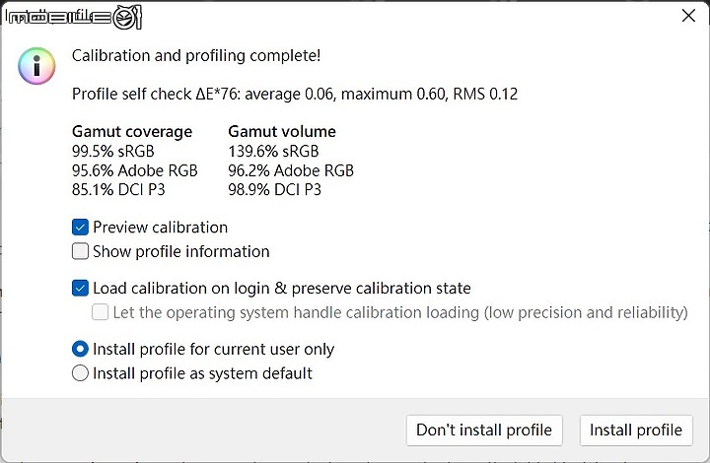The height and width of the screenshot is (463, 710).
Task: Enable Show profile information
Action: [x=80, y=251]
